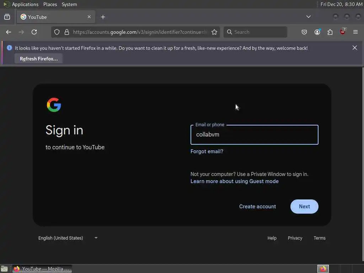Image resolution: width=364 pixels, height=273 pixels.
Task: Click the show desktop icon in taskbar
Action: point(4,269)
